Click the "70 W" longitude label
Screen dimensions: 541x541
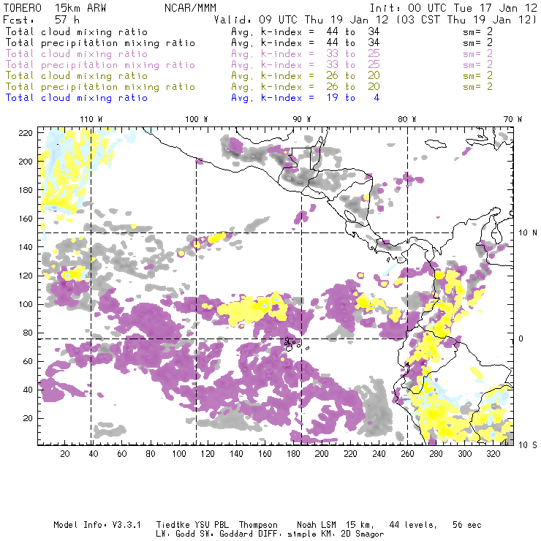[512, 119]
